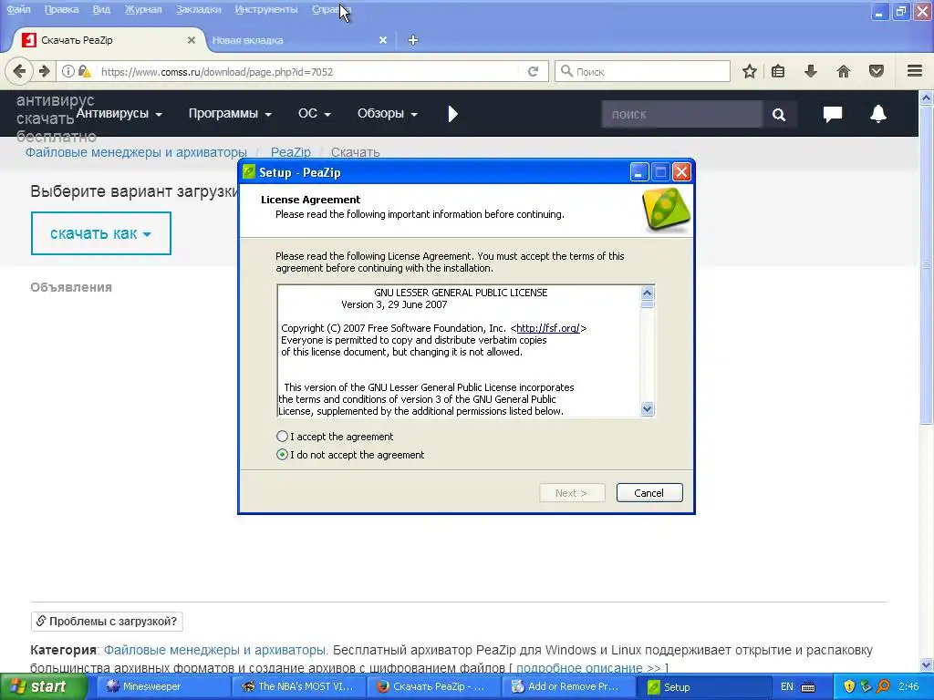Open the Инструменты menu

click(266, 9)
